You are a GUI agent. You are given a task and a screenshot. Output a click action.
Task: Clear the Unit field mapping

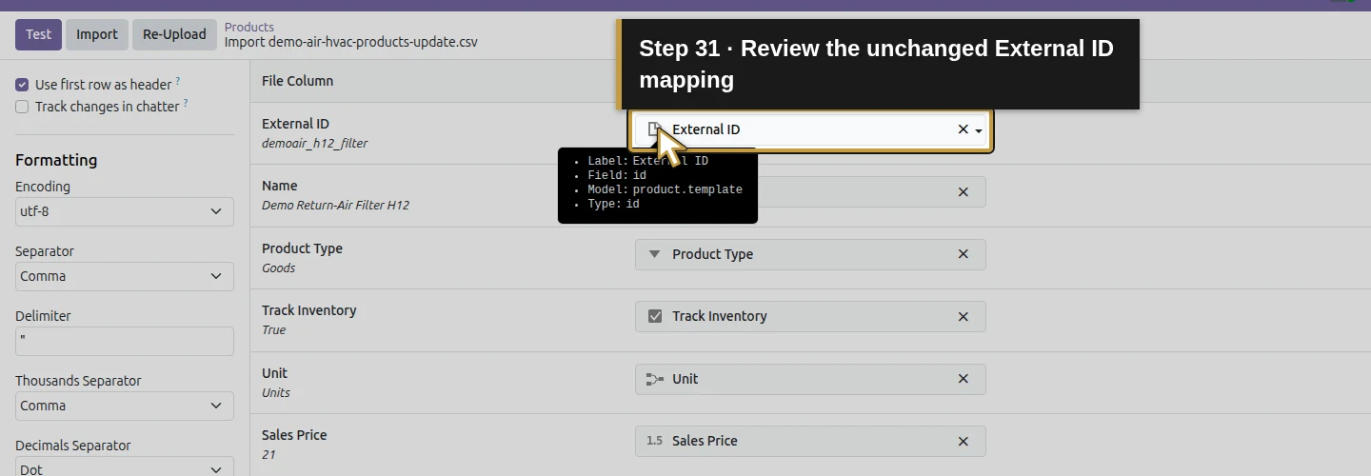963,379
